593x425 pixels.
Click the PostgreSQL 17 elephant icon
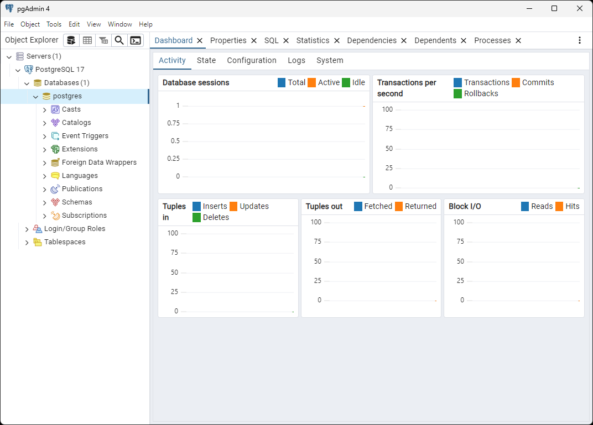pyautogui.click(x=29, y=70)
